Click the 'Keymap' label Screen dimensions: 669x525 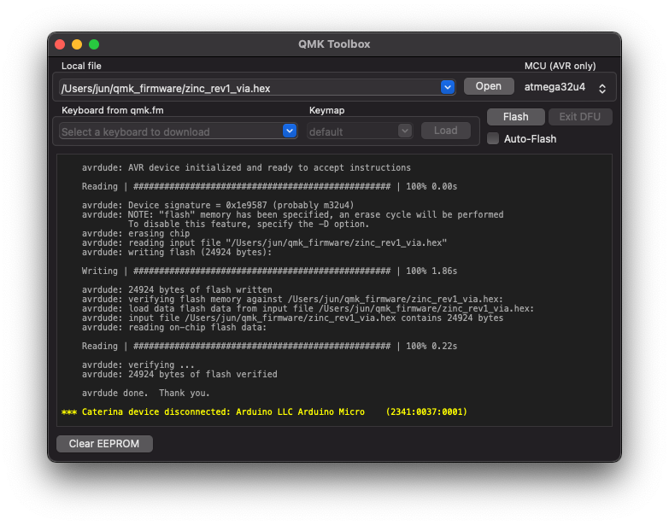tap(327, 110)
